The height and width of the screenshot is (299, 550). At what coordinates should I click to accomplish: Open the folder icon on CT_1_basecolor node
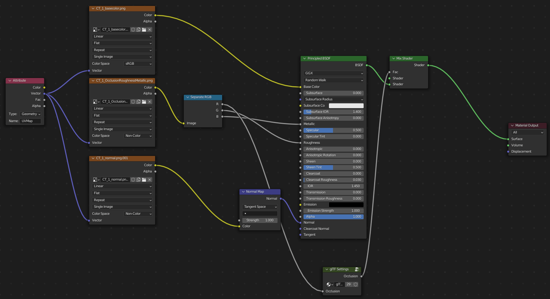(x=144, y=29)
